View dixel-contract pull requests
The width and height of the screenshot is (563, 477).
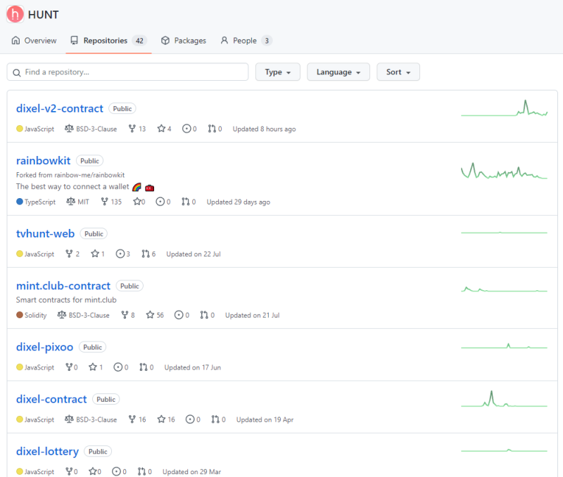218,419
